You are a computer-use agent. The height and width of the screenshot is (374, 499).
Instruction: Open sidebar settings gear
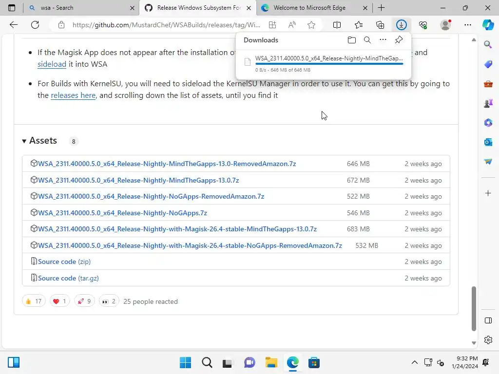tap(488, 339)
